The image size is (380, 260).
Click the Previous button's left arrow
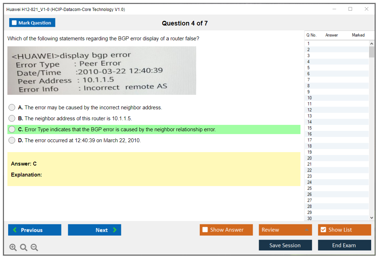[x=15, y=230]
